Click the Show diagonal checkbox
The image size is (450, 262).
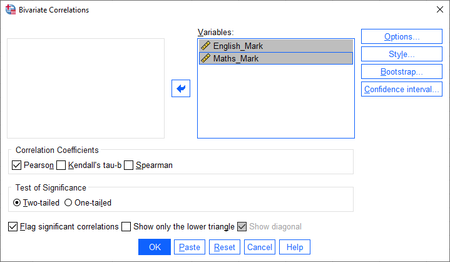coord(242,227)
